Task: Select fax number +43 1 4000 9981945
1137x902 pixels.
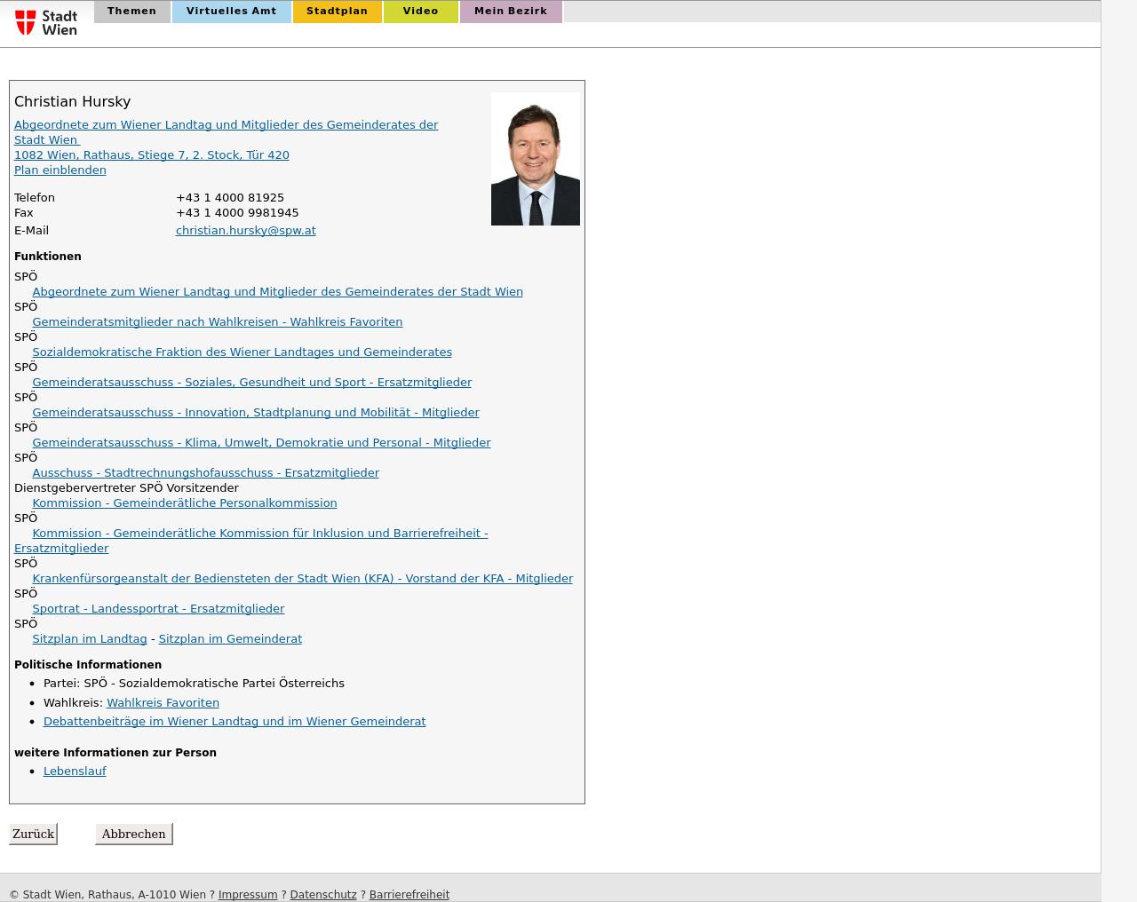Action: [x=237, y=212]
